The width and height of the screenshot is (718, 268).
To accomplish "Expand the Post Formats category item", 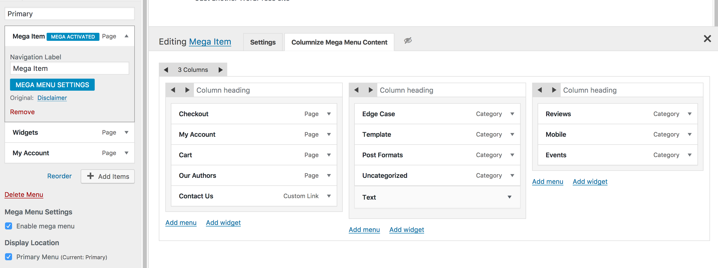I will (512, 155).
